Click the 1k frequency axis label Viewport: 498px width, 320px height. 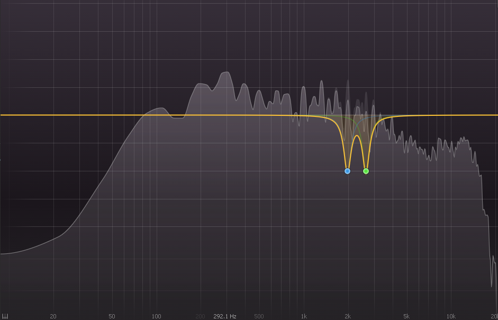303,316
